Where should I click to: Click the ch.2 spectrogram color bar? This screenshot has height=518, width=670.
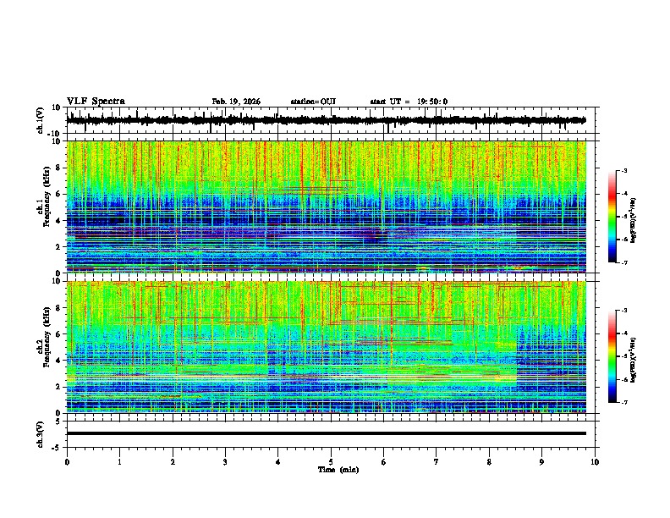pos(612,356)
